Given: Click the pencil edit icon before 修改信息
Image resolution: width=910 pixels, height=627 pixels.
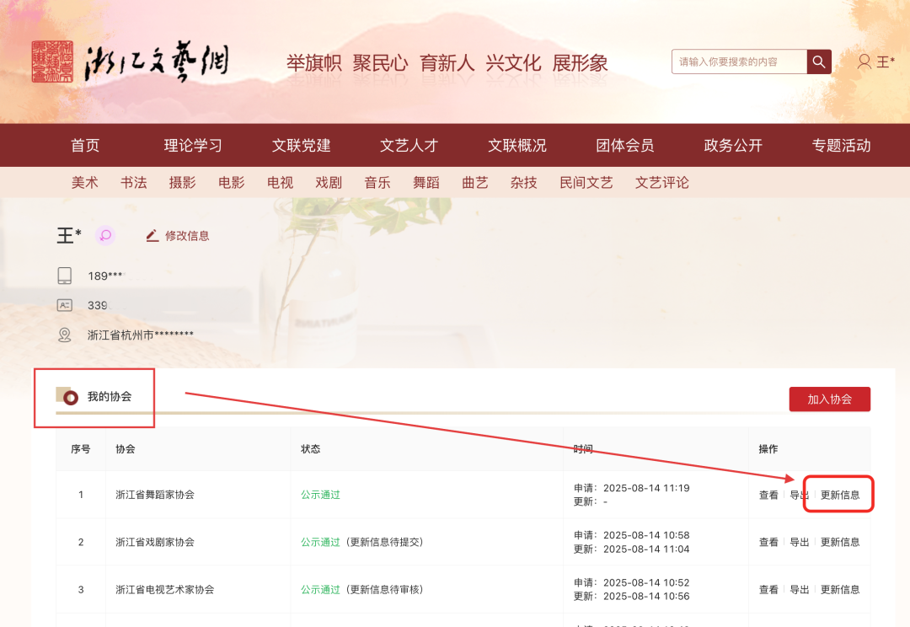Looking at the screenshot, I should pos(152,236).
